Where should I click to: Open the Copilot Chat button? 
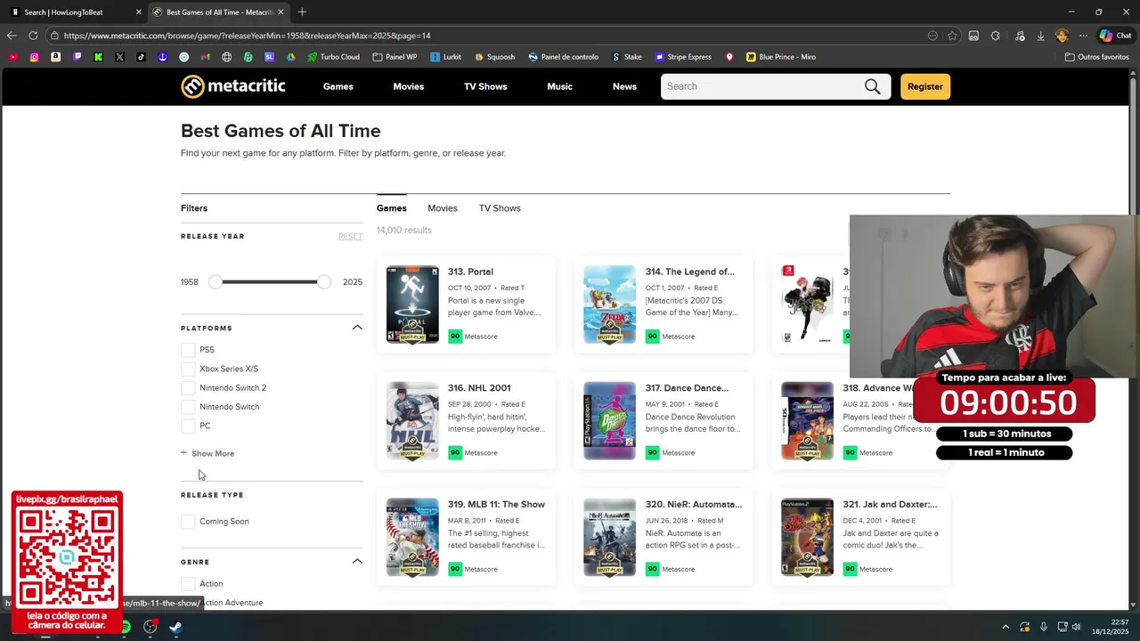1114,36
